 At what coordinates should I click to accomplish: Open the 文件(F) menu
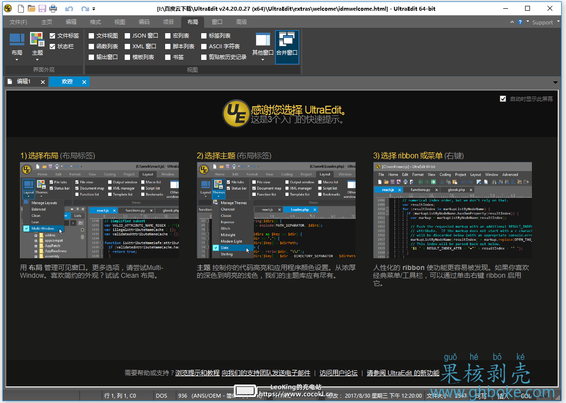coord(19,22)
